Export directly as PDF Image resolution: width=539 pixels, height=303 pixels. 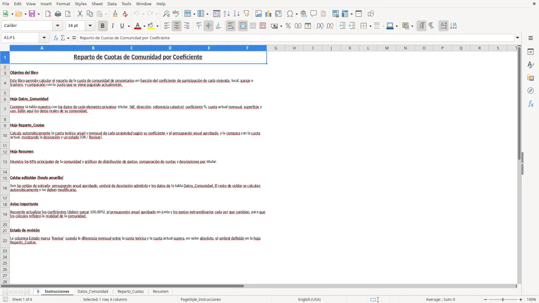pyautogui.click(x=48, y=14)
